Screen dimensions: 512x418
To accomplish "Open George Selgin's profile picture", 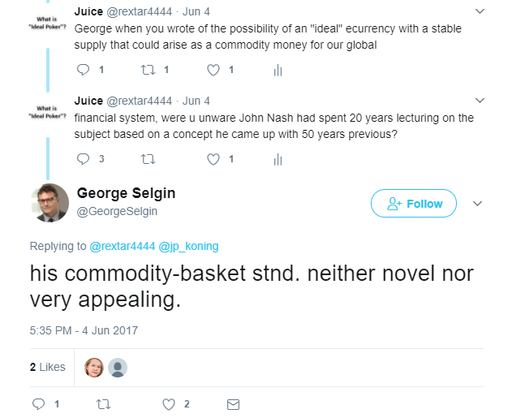I will point(50,203).
